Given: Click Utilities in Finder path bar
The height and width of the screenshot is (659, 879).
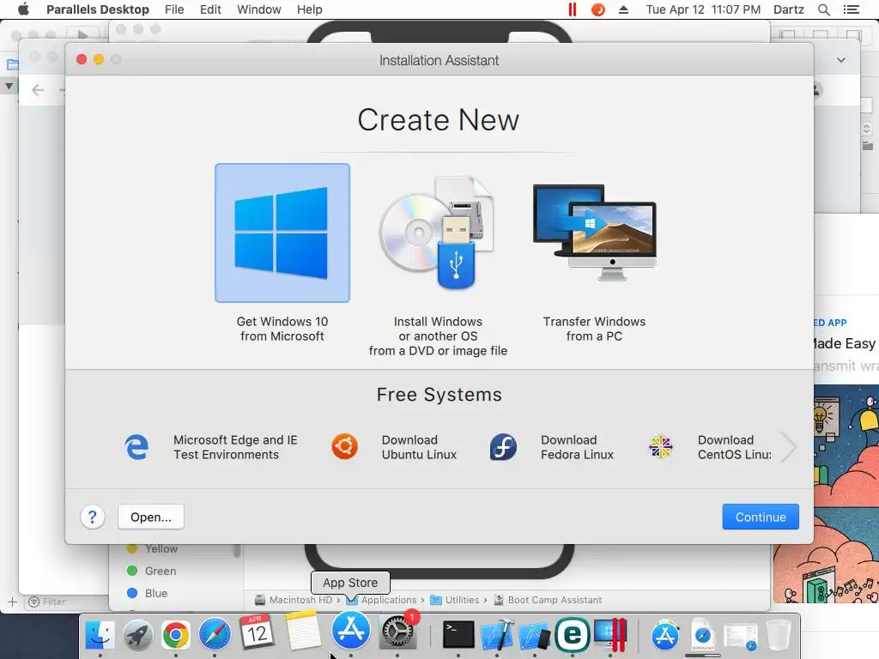Looking at the screenshot, I should [455, 600].
